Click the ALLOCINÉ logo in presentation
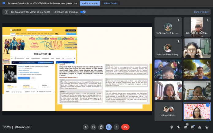 (x=16, y=30)
